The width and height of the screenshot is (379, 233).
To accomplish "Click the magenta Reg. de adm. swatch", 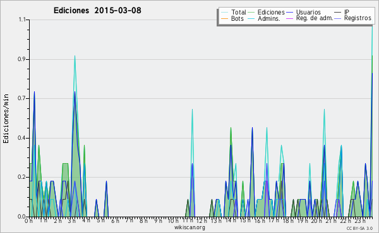I will tap(289, 19).
